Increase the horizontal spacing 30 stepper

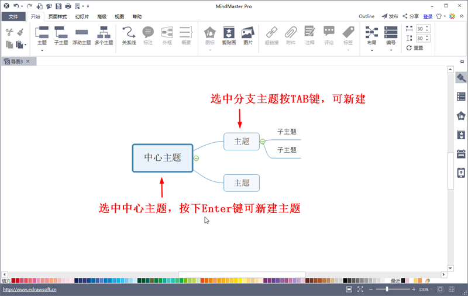tap(427, 27)
